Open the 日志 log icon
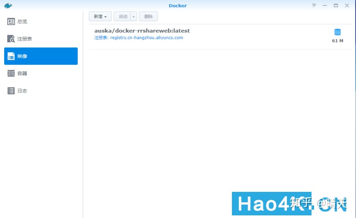The image size is (356, 218). click(11, 90)
